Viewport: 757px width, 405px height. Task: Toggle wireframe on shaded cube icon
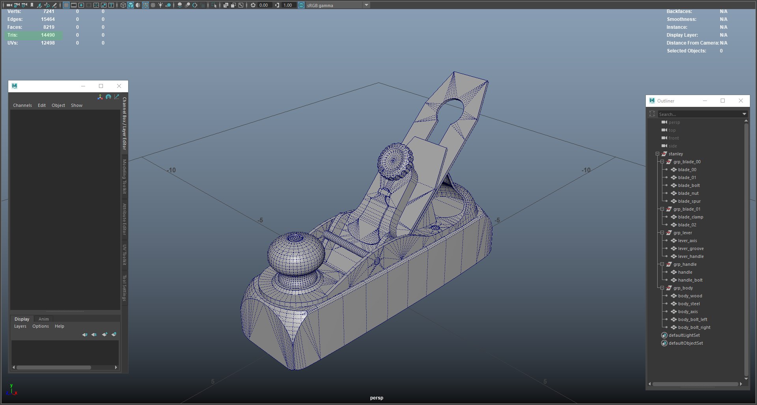(145, 5)
